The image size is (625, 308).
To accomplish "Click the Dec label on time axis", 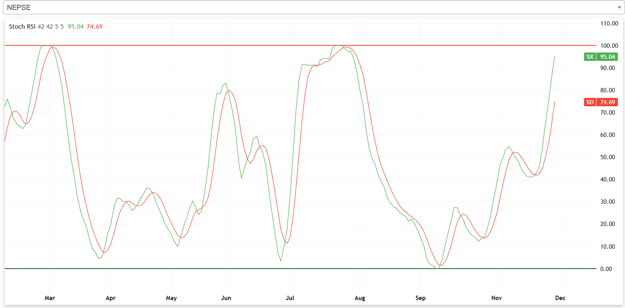I will click(x=560, y=298).
